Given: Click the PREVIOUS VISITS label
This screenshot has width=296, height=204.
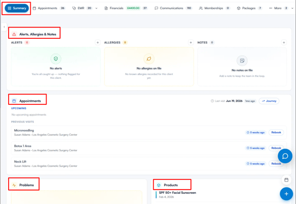Looking at the screenshot, I should (x=23, y=122).
